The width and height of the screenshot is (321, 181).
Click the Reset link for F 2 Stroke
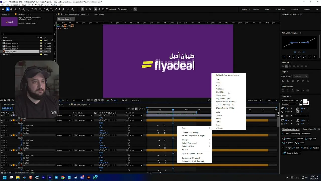[x=101, y=123]
